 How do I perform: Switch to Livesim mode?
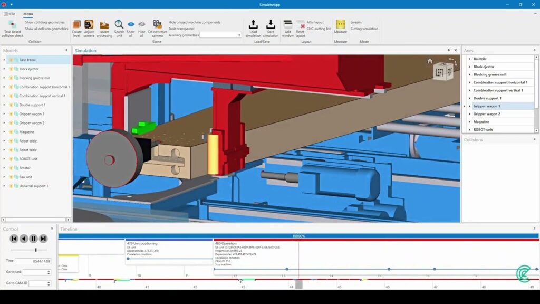[x=356, y=22]
